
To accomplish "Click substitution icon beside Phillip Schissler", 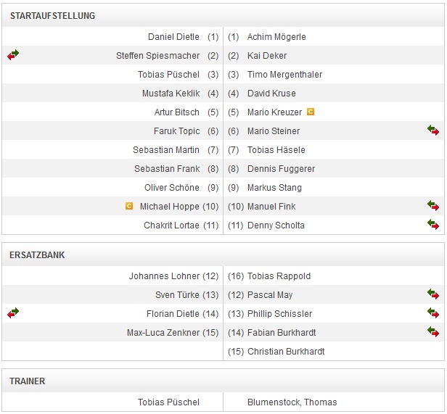I will click(x=433, y=313).
